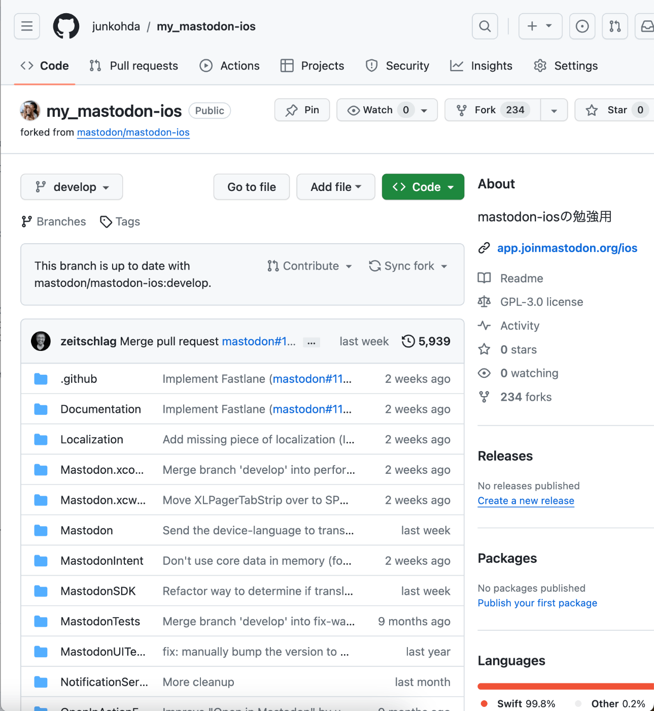
Task: Open the hamburger navigation menu
Action: [x=27, y=26]
